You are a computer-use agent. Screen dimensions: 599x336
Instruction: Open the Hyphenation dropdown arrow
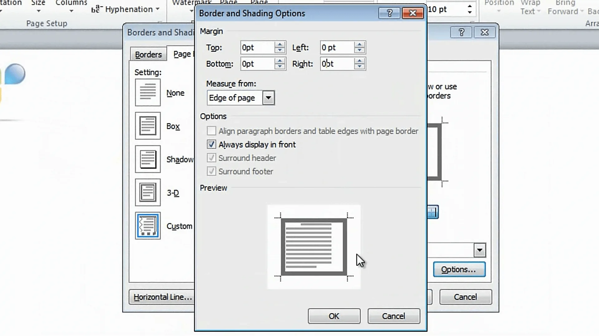[157, 9]
